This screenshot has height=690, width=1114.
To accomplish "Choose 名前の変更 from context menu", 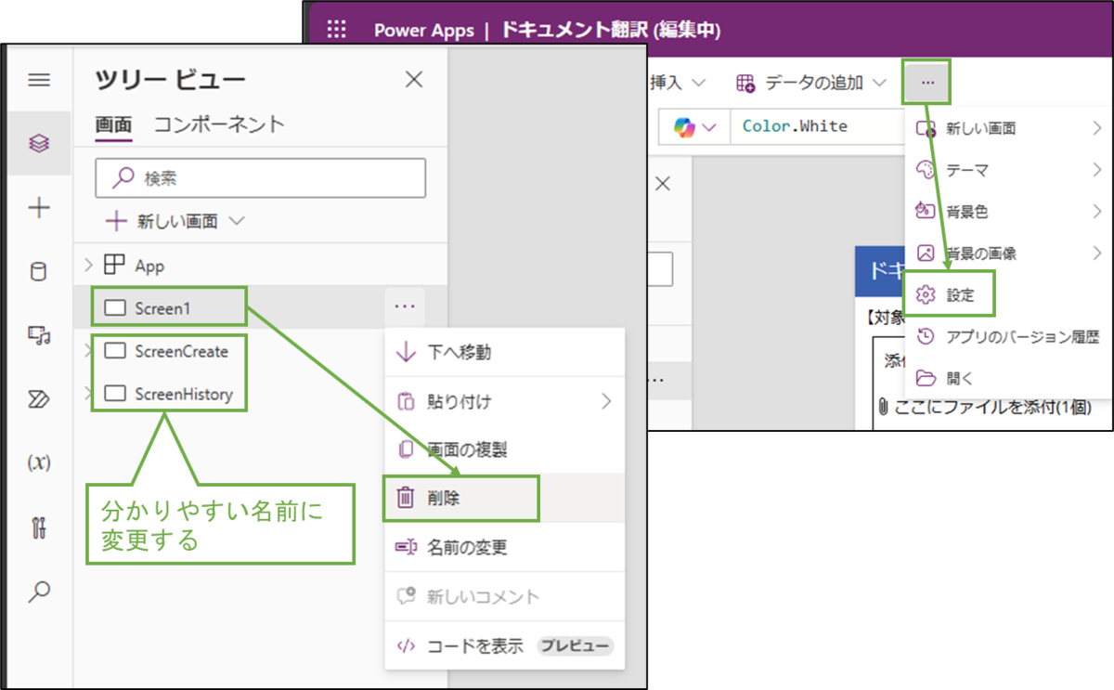I will (505, 548).
